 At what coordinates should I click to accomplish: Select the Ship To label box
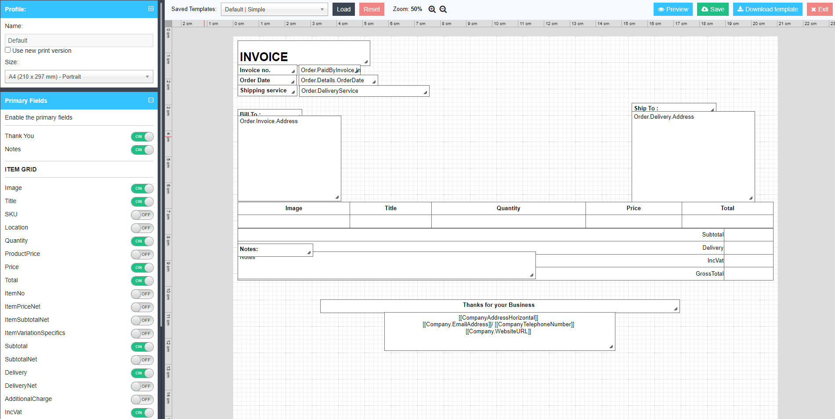click(674, 108)
